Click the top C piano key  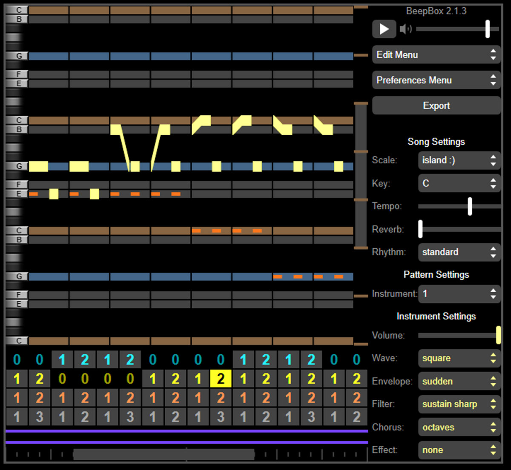17,10
